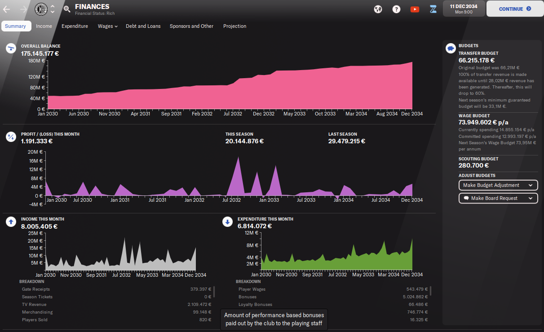The height and width of the screenshot is (332, 544).
Task: Click the Gate Receipts breakdown row
Action: click(116, 289)
